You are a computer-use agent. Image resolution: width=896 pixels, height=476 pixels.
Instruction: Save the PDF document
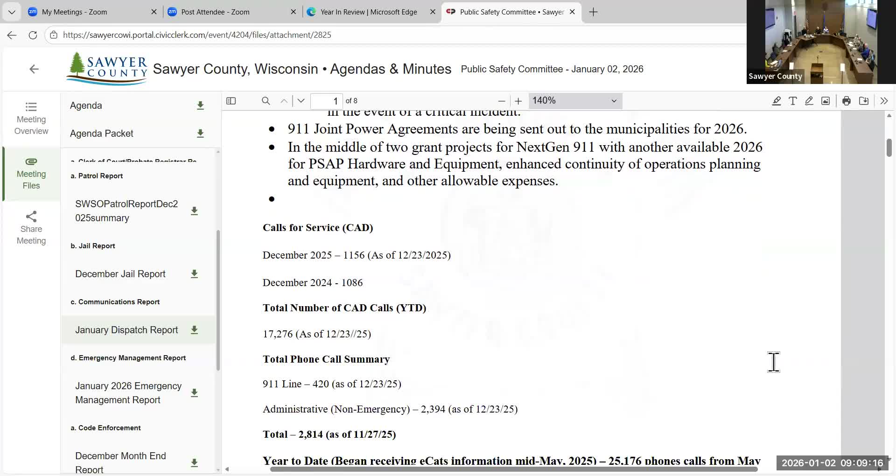click(x=864, y=101)
